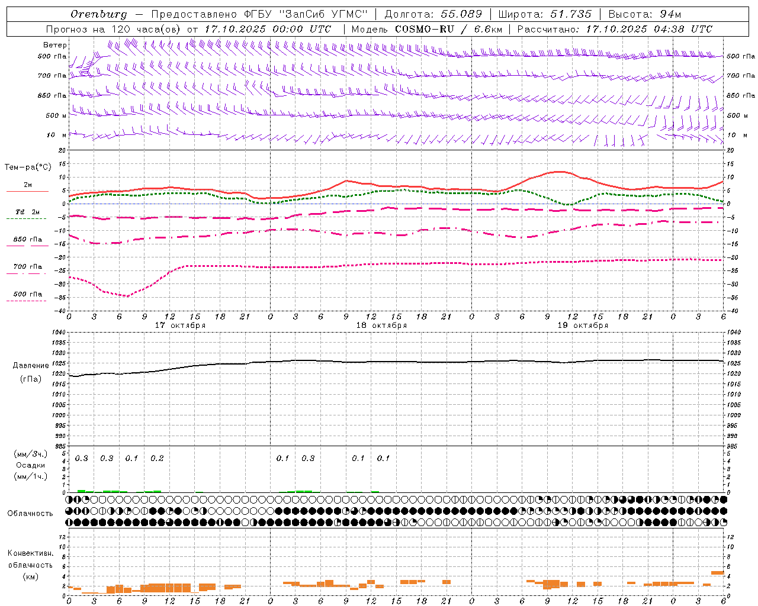
Task: Click the (мм/1ч.) precipitation unit label
Action: [31, 476]
